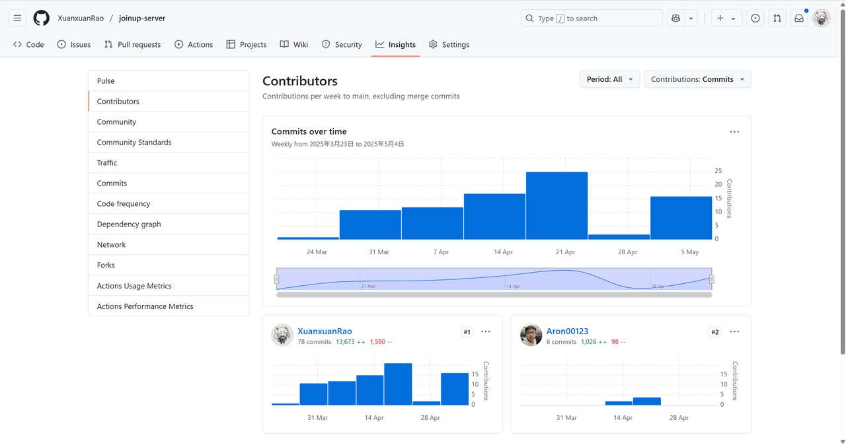Switch to the Security tab

point(342,44)
